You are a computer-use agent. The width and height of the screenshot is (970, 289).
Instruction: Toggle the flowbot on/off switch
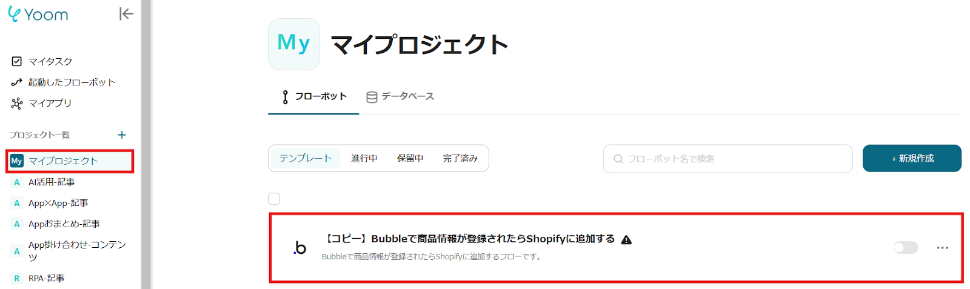tap(906, 247)
